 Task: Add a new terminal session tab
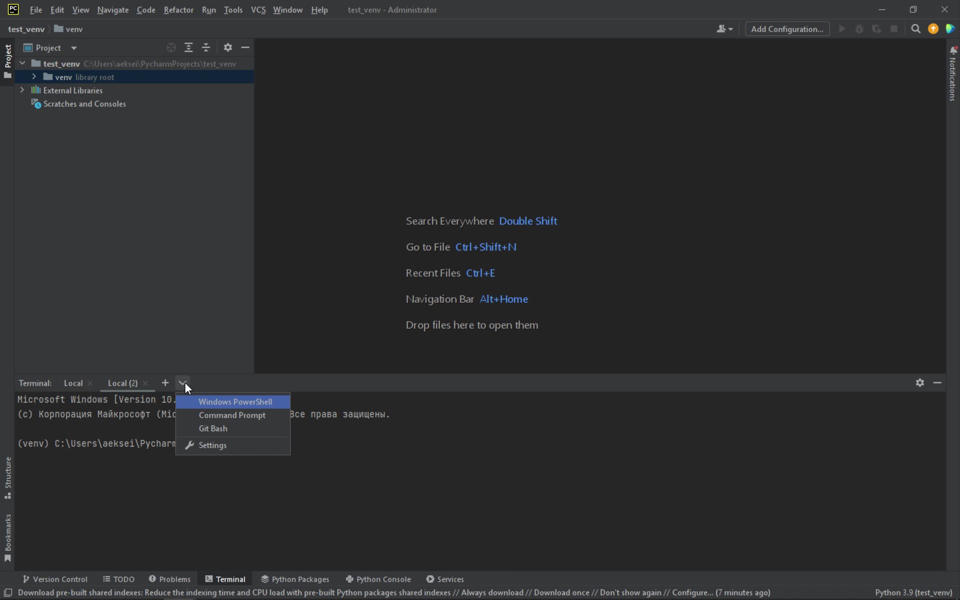[x=165, y=383]
